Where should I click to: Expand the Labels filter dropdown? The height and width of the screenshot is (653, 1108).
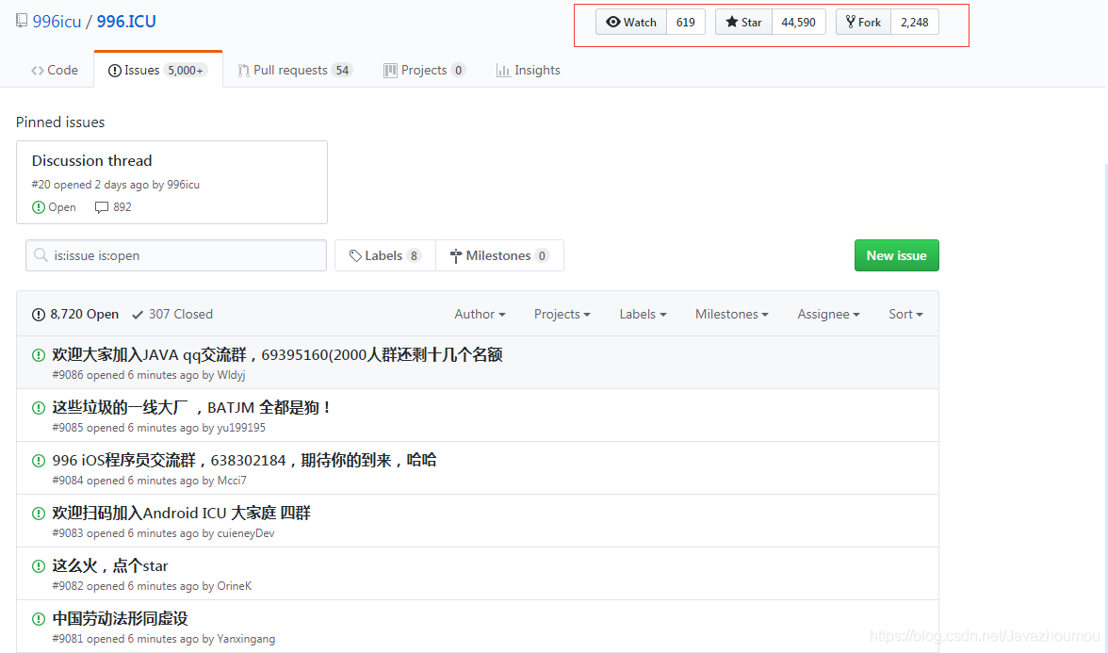point(643,314)
